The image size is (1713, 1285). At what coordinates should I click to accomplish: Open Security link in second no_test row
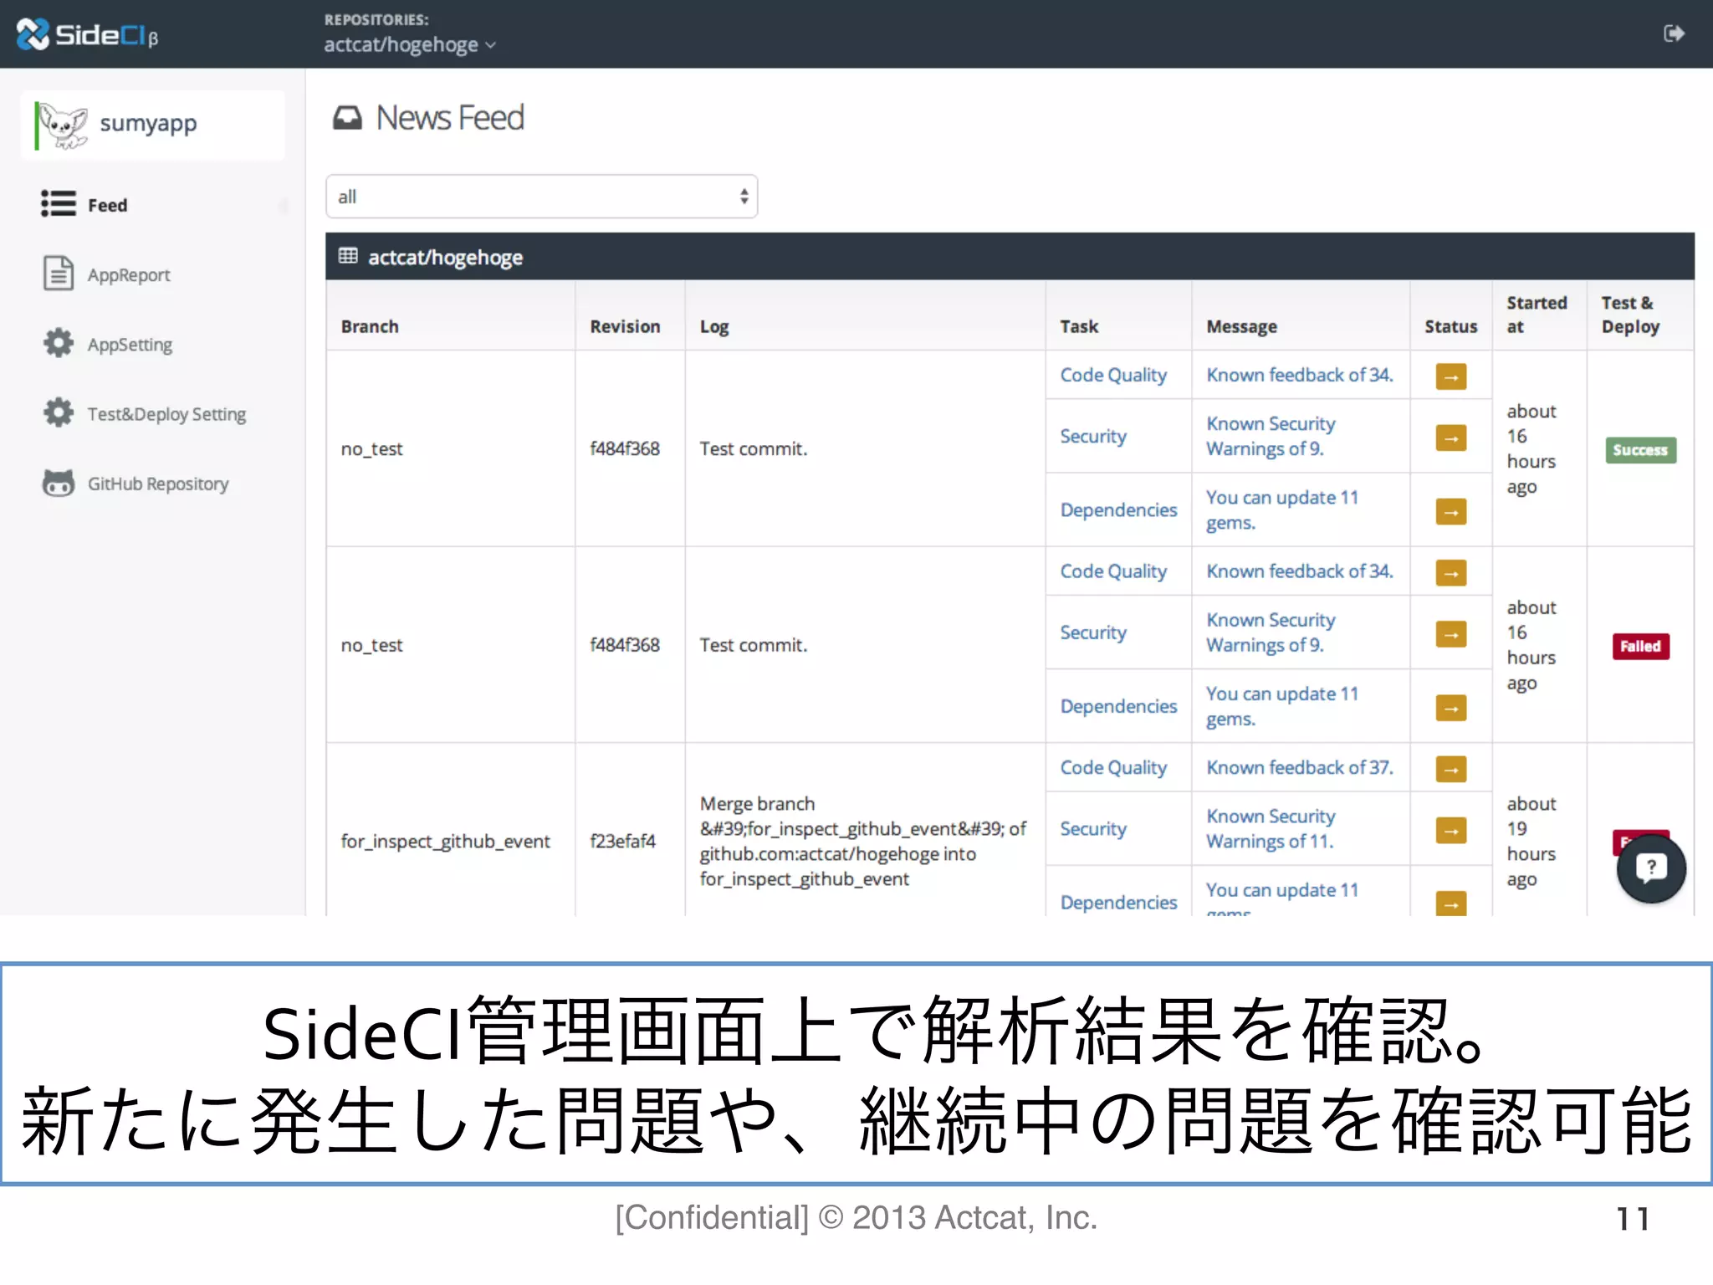click(1093, 632)
